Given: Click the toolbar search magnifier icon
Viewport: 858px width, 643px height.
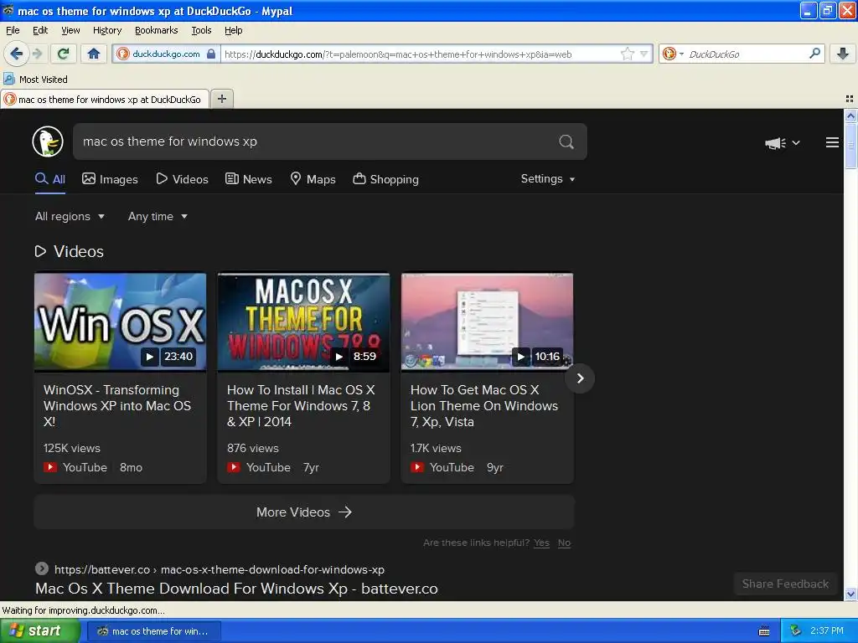Looking at the screenshot, I should click(x=814, y=54).
